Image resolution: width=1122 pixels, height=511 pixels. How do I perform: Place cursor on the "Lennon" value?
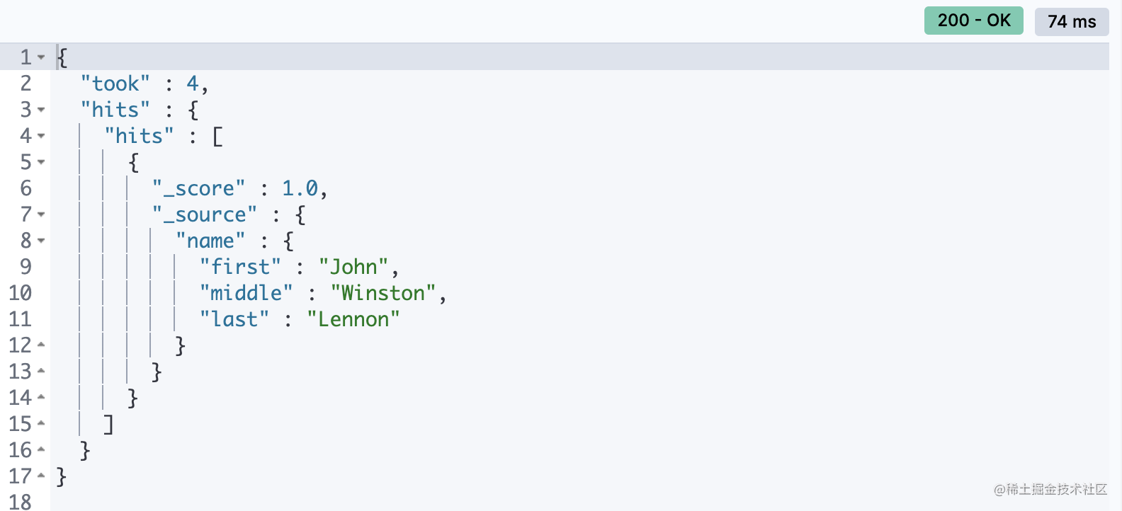(353, 319)
